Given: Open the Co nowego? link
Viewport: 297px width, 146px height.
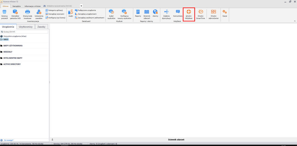Looking at the screenshot, I should point(9,140).
